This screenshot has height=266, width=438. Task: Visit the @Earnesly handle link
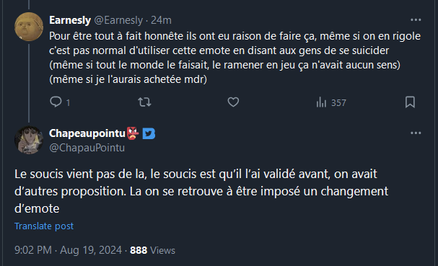[118, 20]
